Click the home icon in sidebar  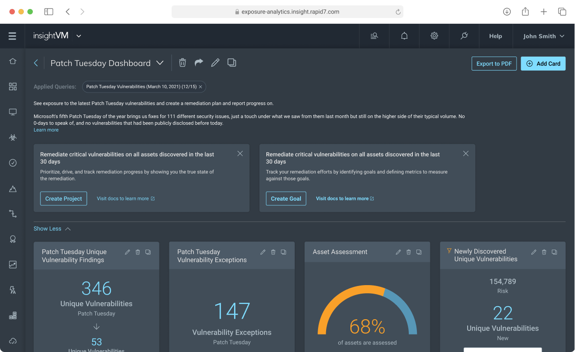(x=13, y=61)
